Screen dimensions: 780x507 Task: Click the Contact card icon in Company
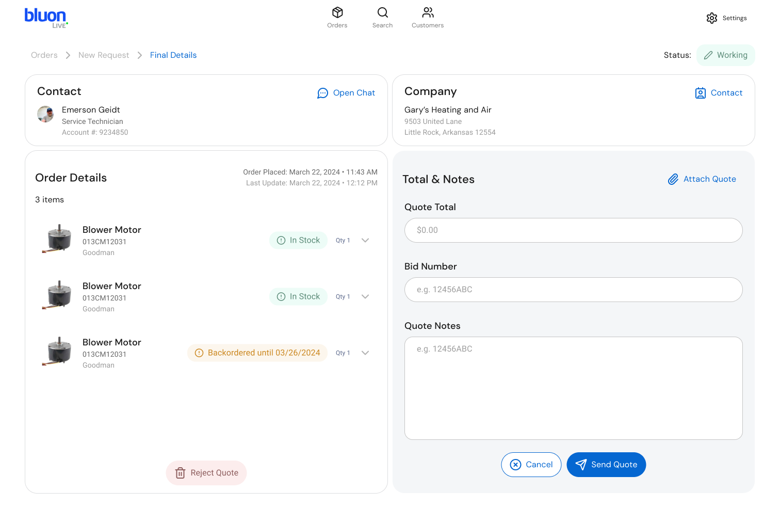tap(701, 93)
